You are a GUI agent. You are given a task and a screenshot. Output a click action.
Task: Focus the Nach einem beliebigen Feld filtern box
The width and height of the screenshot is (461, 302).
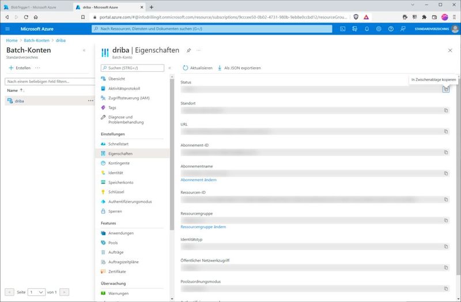50,81
